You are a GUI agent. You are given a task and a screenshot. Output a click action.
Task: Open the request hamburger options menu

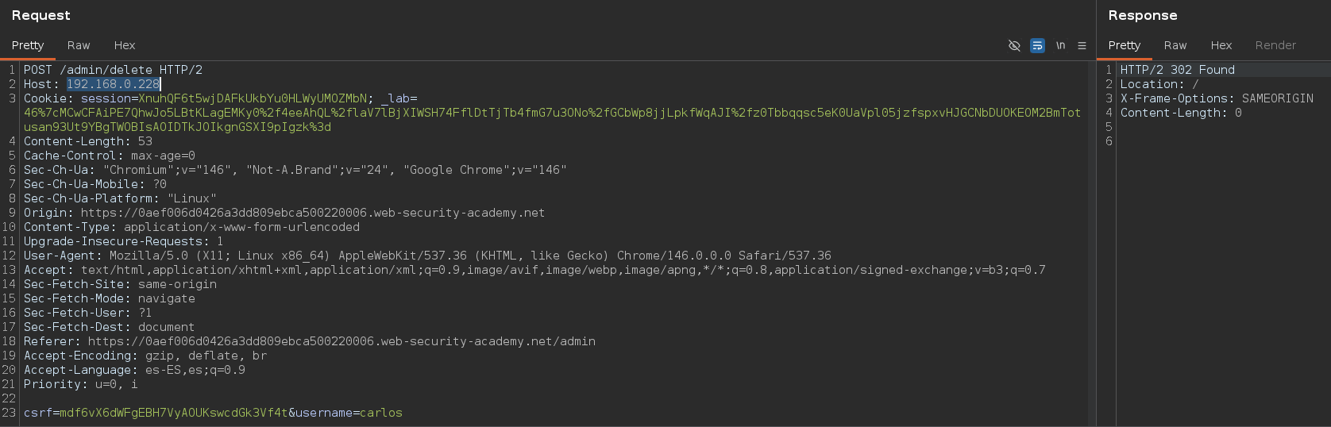coord(1082,45)
